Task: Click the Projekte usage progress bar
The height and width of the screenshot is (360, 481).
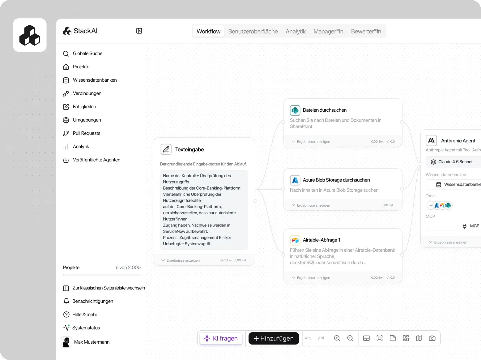Action: coord(102,275)
